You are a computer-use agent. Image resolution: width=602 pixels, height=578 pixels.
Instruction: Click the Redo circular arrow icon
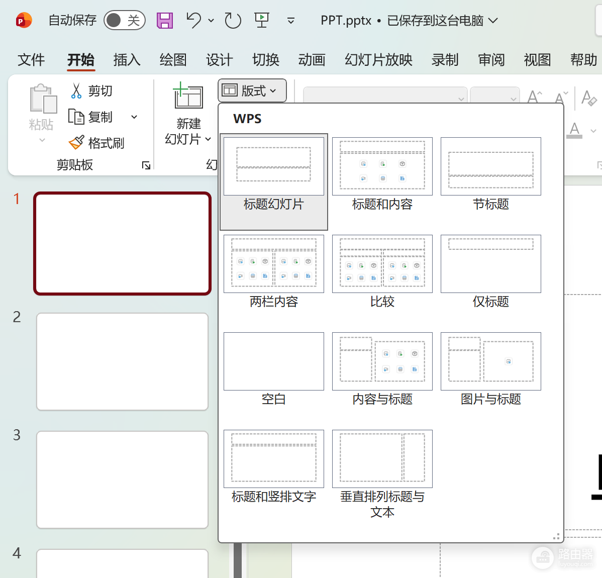pos(233,20)
